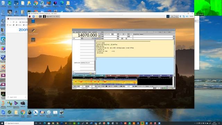Open the Wastebasket icon on Pi desktop
This screenshot has height=125, width=222.
[33, 21]
